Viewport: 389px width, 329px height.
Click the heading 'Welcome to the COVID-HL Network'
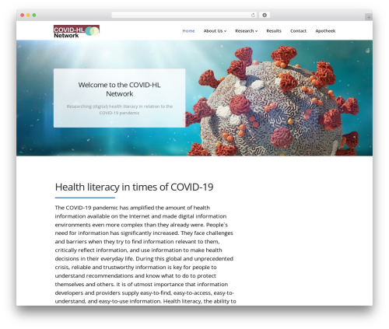tap(120, 89)
